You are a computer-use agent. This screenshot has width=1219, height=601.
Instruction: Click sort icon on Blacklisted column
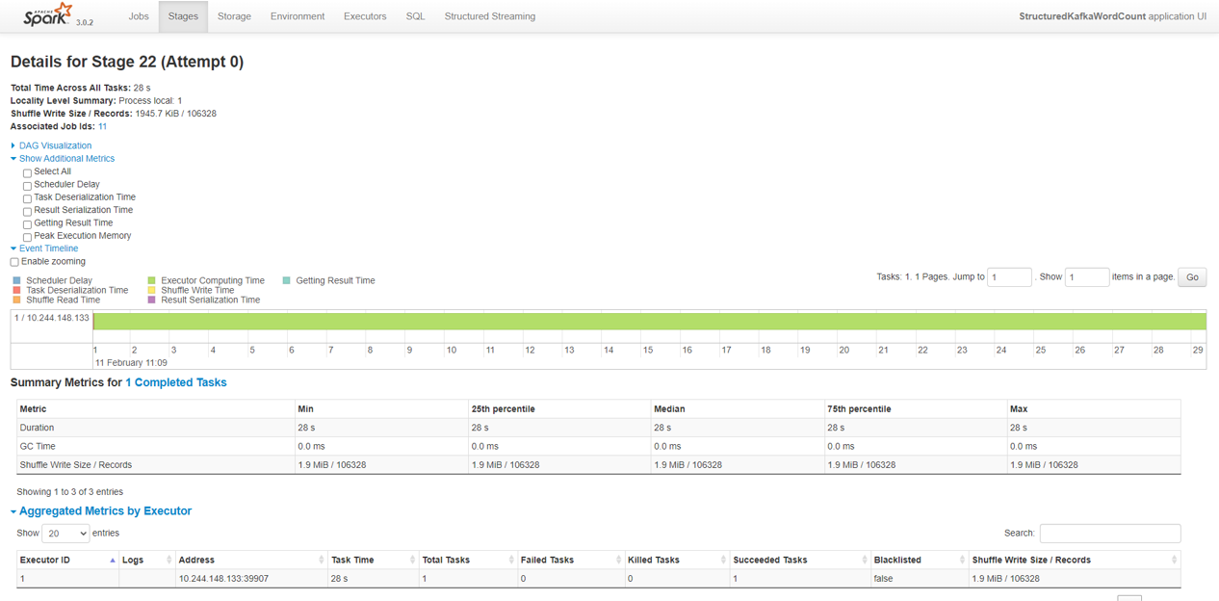962,560
